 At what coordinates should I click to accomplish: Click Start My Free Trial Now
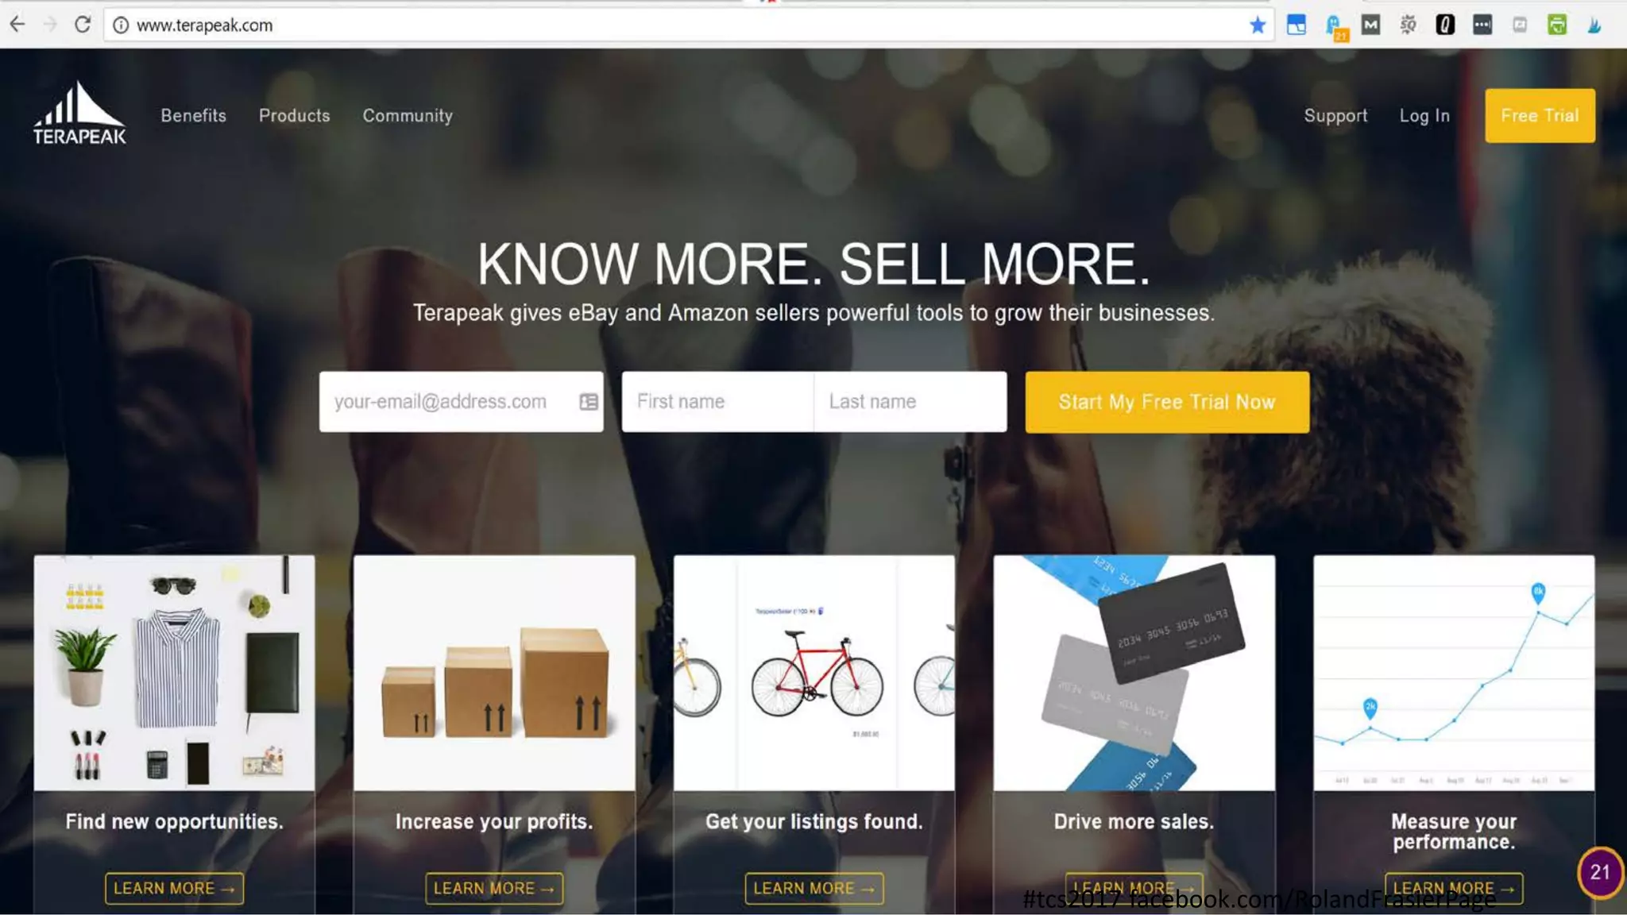(1167, 402)
